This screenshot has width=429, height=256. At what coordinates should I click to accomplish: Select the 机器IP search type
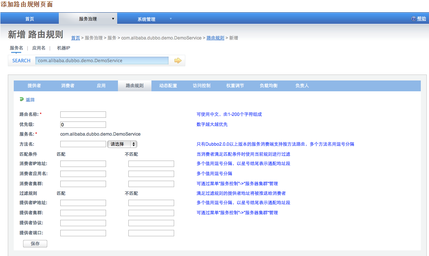coord(63,48)
